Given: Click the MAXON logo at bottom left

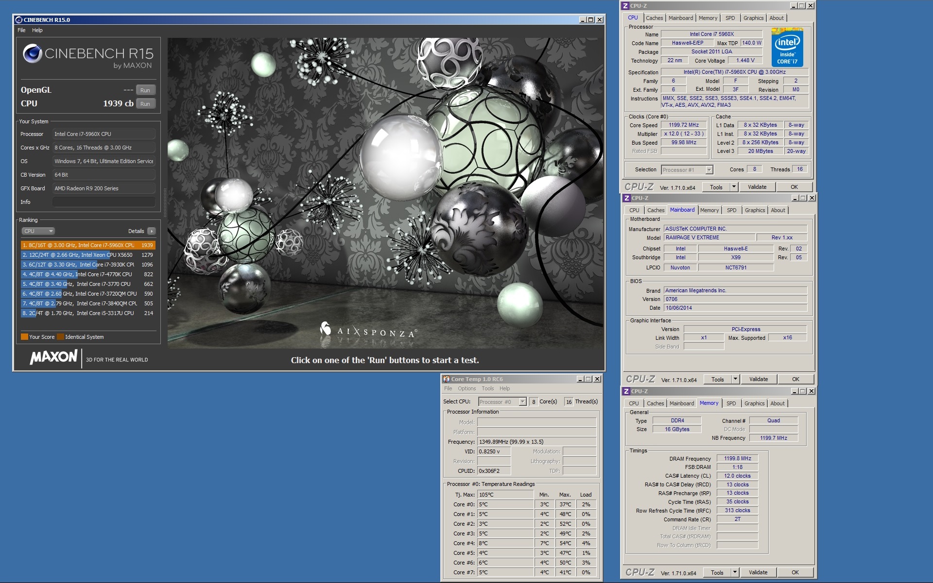Looking at the screenshot, I should tap(54, 358).
